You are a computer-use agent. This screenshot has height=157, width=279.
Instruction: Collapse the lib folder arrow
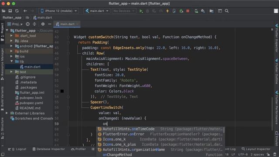coord(12,61)
